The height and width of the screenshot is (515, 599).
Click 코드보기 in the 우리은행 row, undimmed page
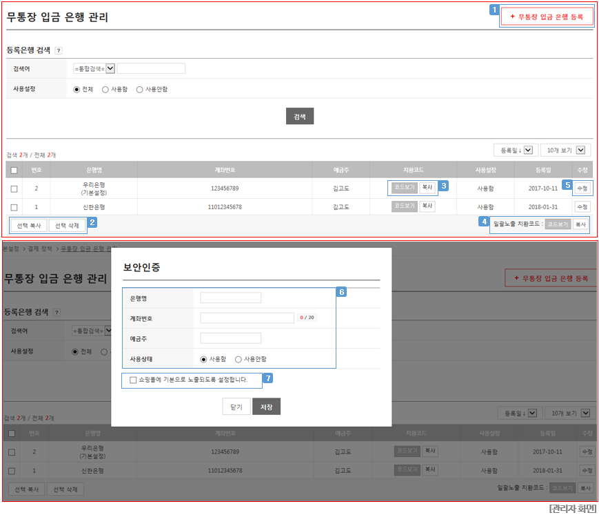coord(405,187)
